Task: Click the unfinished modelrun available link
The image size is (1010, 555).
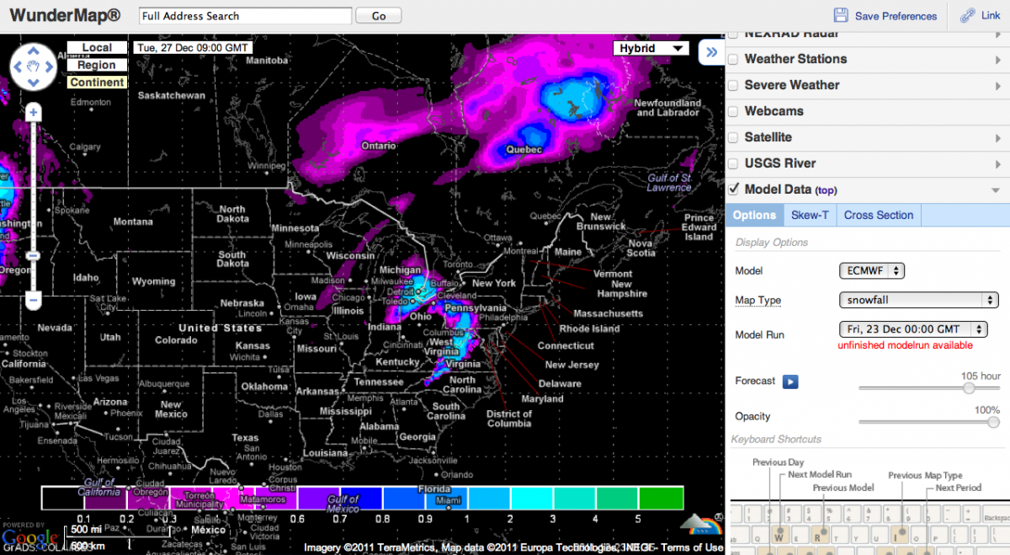Action: coord(905,345)
